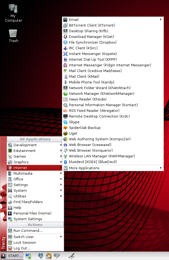Click the wolf-head icon in the taskbar
The image size is (169, 260).
click(x=41, y=256)
